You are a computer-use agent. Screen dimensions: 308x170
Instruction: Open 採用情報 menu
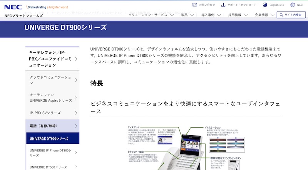(x=234, y=15)
